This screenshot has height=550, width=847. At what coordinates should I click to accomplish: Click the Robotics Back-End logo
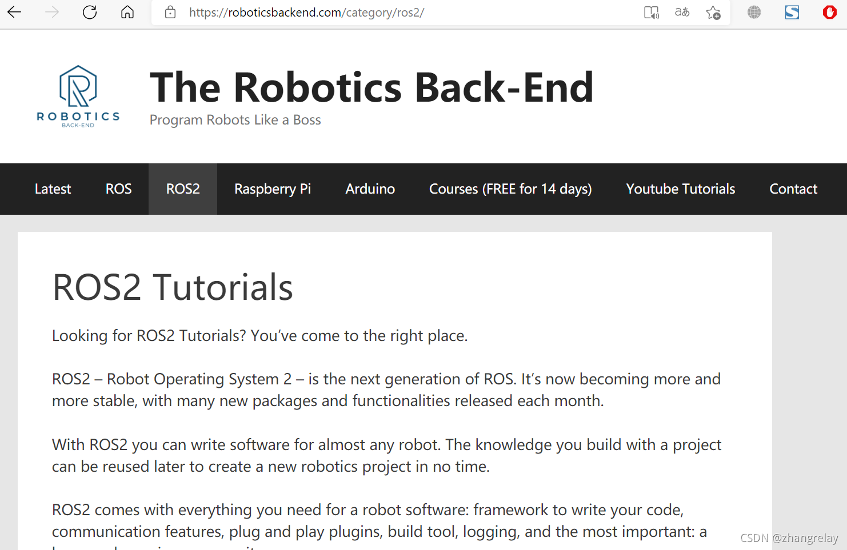pyautogui.click(x=78, y=96)
